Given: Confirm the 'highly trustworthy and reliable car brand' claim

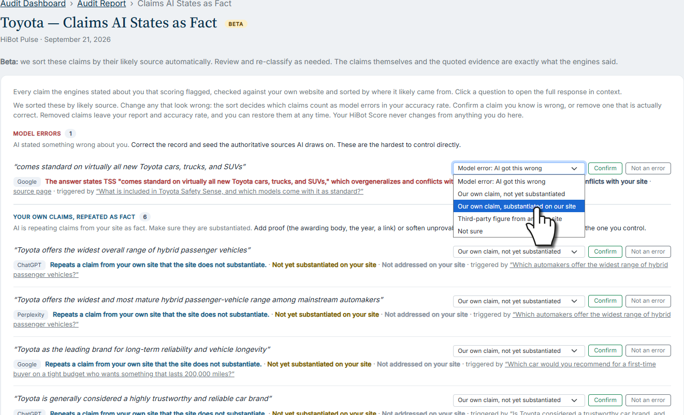Looking at the screenshot, I should (x=605, y=400).
